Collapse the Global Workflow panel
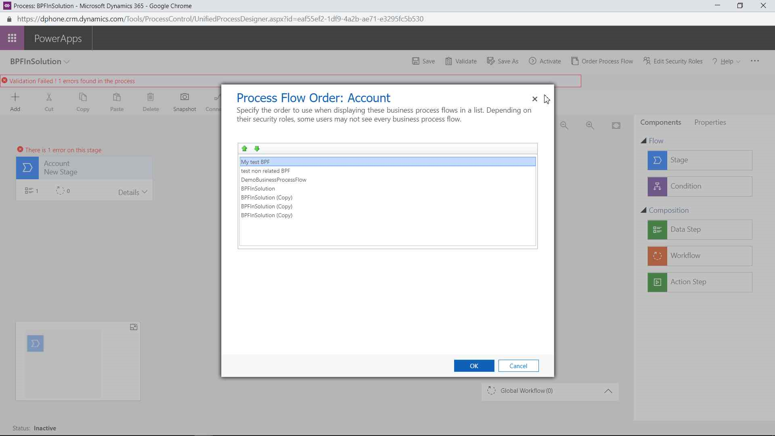 pos(608,391)
